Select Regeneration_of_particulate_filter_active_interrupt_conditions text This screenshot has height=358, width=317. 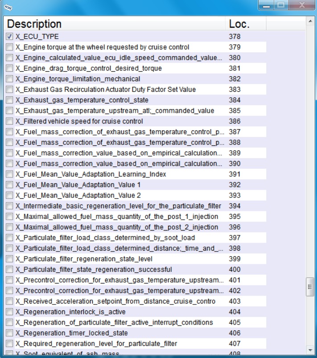[x=114, y=322]
